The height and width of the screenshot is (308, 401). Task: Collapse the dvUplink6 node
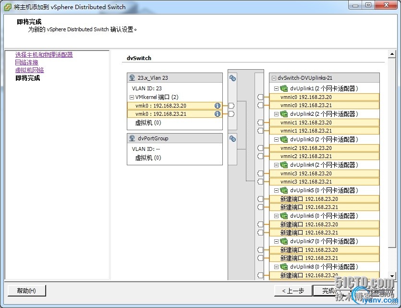(276, 216)
